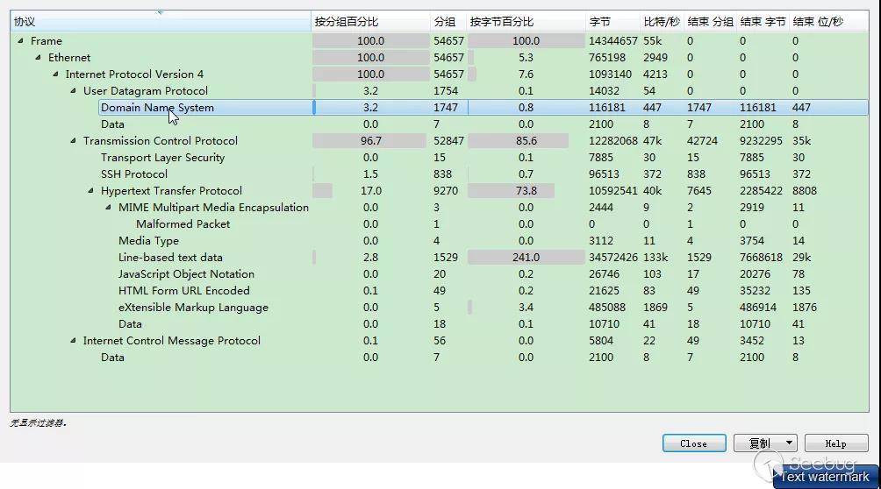
Task: Sort by 结束 字节 column header
Action: point(763,22)
